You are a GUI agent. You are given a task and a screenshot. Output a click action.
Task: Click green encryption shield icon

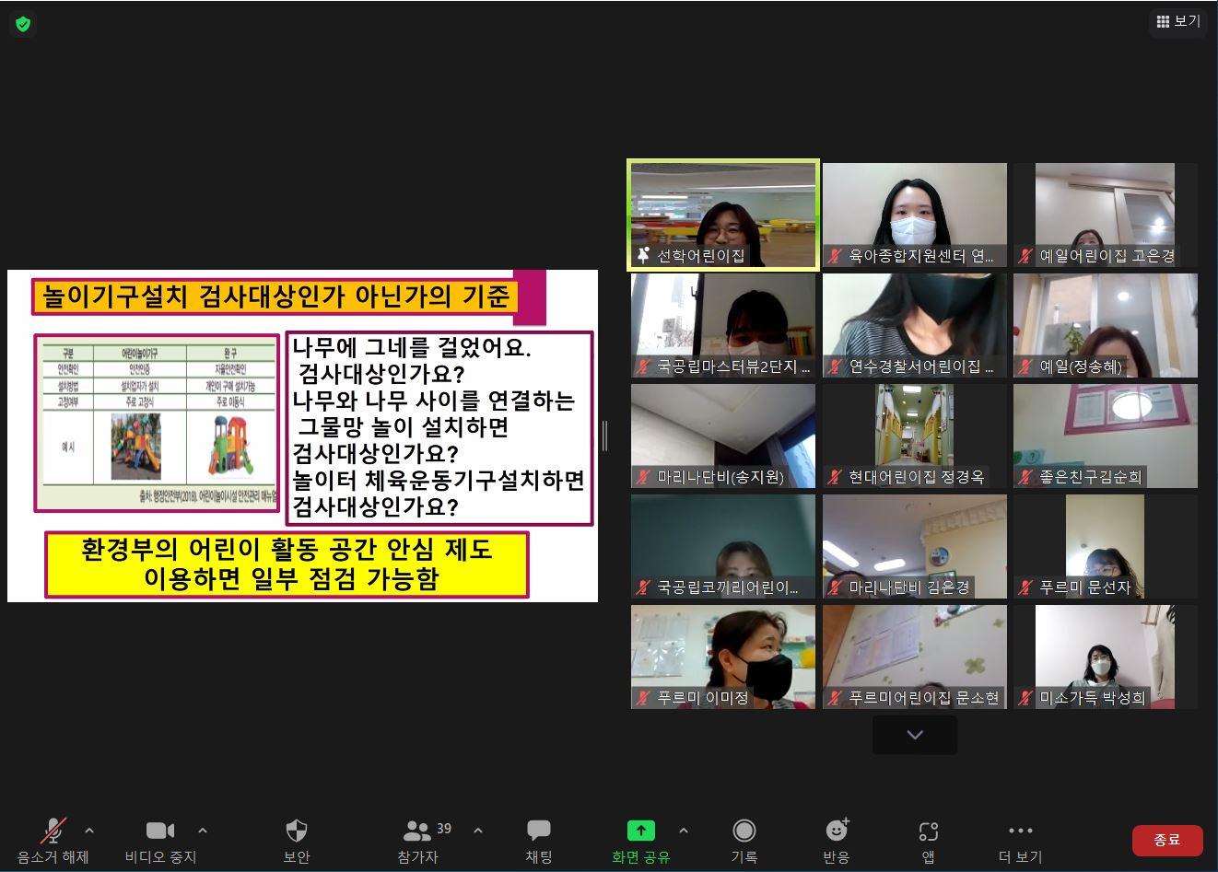click(23, 24)
